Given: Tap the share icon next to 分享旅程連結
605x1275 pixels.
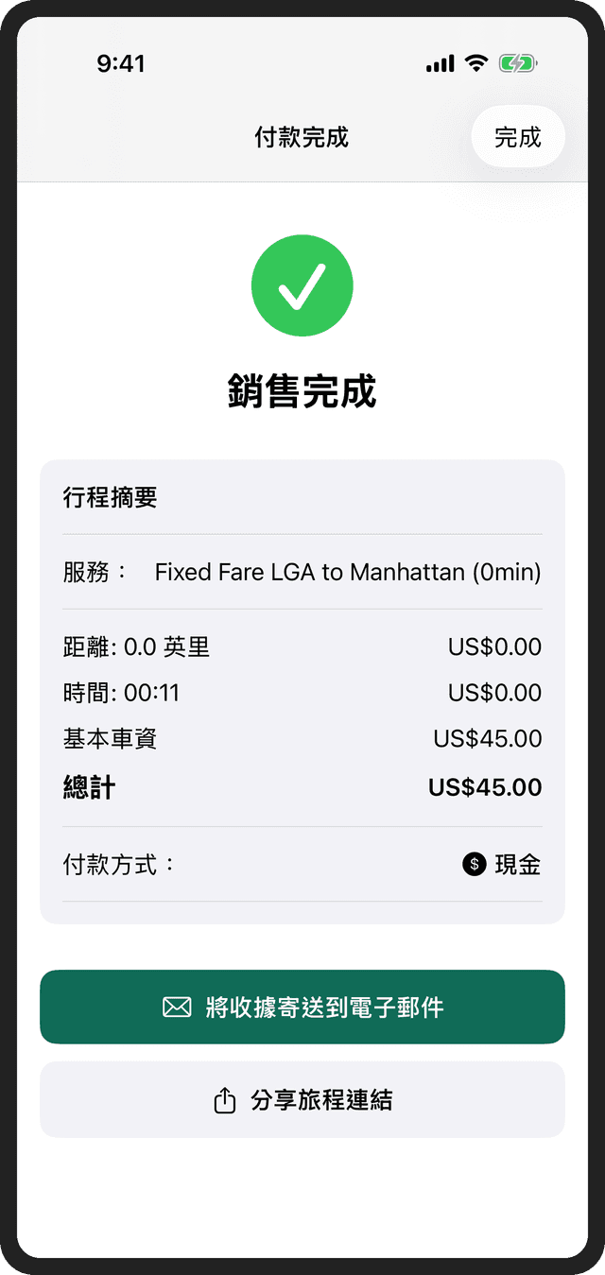Looking at the screenshot, I should tap(224, 1099).
